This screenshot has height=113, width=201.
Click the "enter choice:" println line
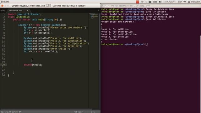pyautogui.click(x=47, y=49)
